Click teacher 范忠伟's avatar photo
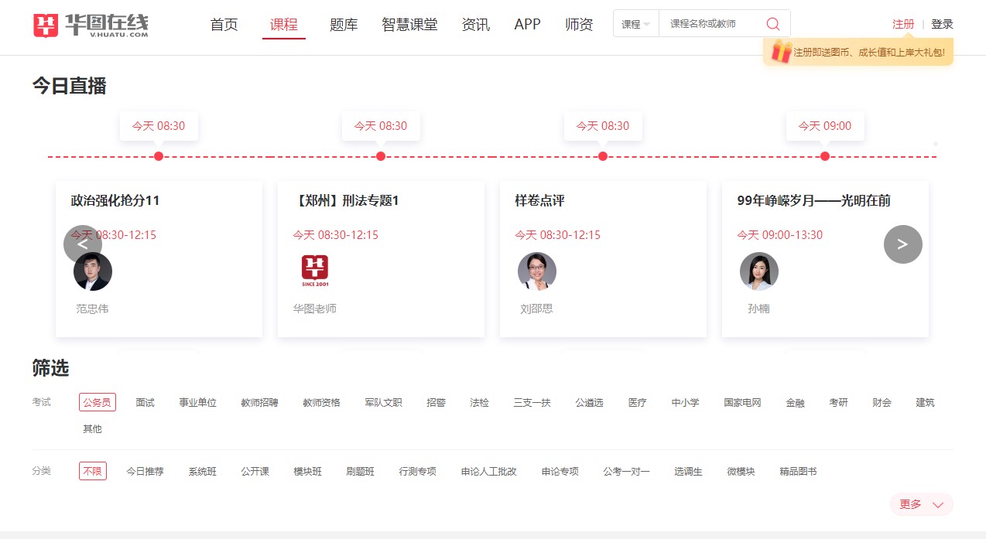The height and width of the screenshot is (539, 986). point(93,271)
